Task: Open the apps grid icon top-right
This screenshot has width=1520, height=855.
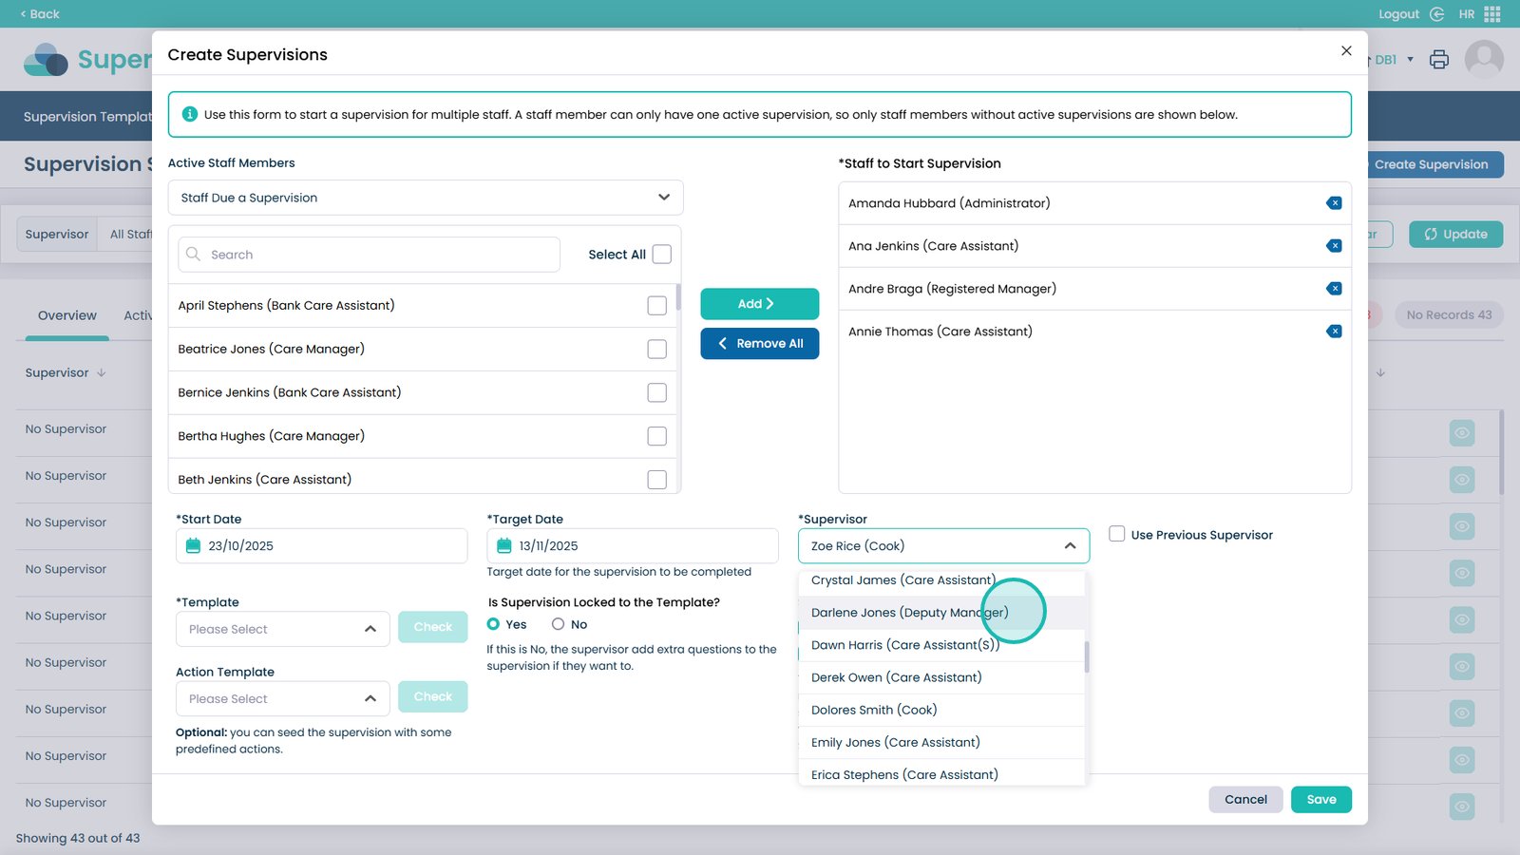Action: coord(1492,14)
